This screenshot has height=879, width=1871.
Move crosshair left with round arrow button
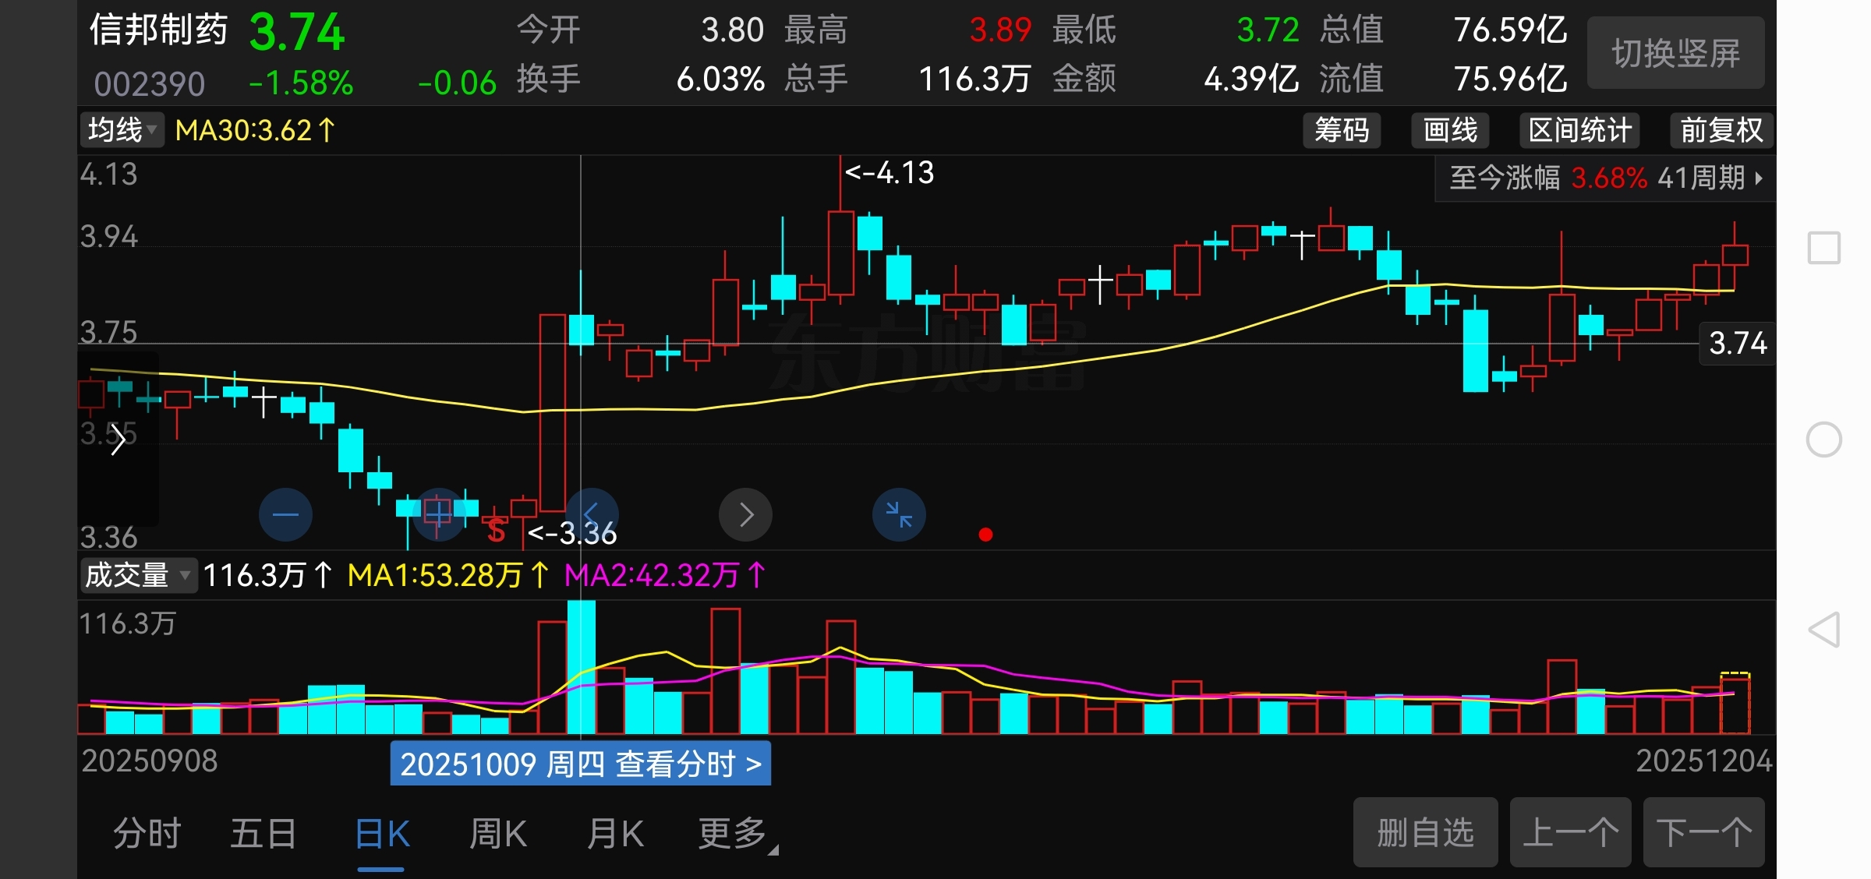[592, 514]
